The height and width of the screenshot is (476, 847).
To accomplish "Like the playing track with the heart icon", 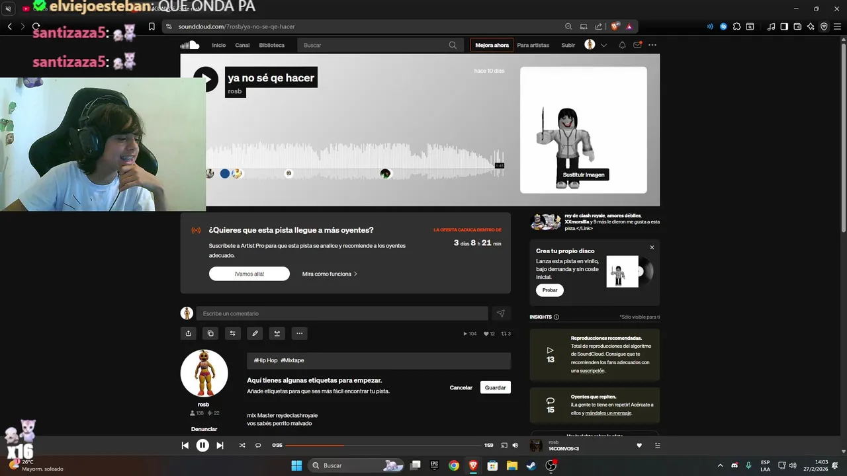I will click(639, 446).
